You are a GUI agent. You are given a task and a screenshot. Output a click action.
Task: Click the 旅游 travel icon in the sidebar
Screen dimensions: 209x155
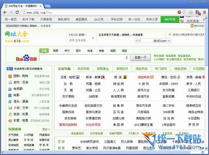[x=10, y=114]
